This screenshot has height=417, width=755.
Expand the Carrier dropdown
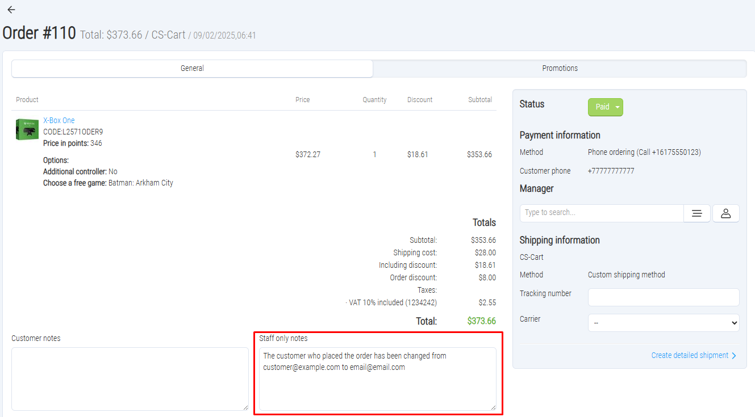pyautogui.click(x=663, y=323)
